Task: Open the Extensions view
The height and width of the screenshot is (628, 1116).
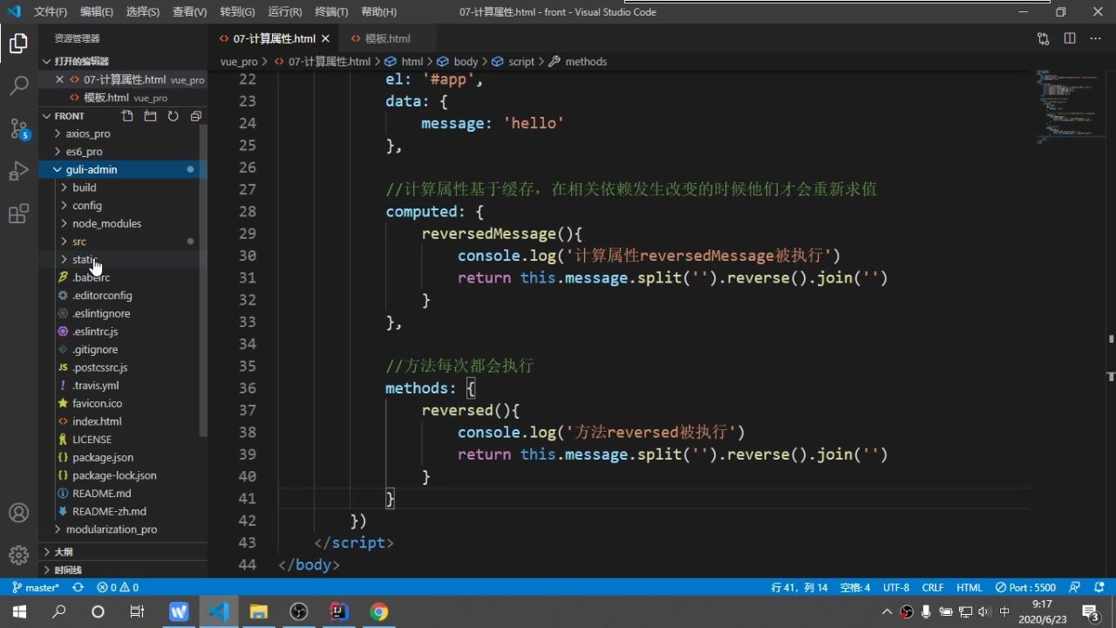Action: (x=18, y=214)
